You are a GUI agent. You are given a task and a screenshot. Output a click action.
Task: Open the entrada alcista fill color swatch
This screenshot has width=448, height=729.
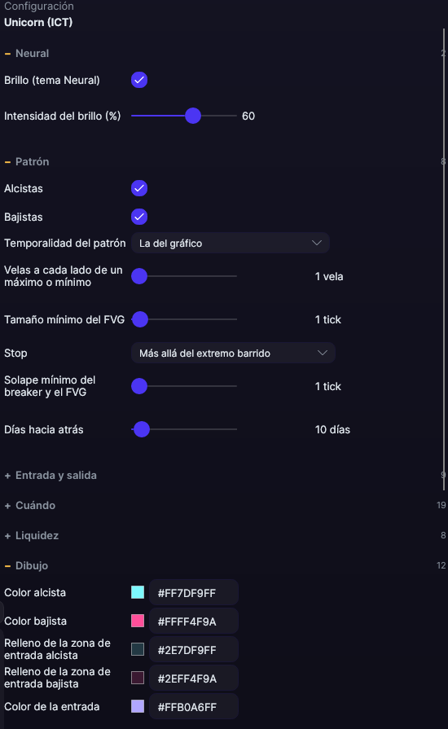(x=138, y=649)
